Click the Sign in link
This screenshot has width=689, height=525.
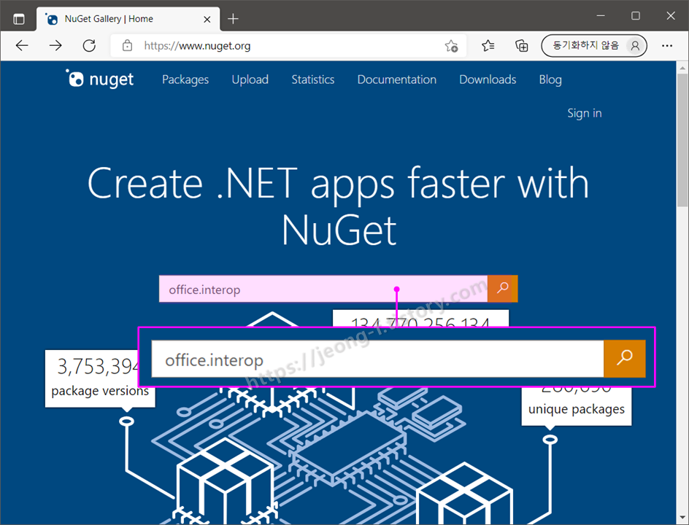(585, 113)
